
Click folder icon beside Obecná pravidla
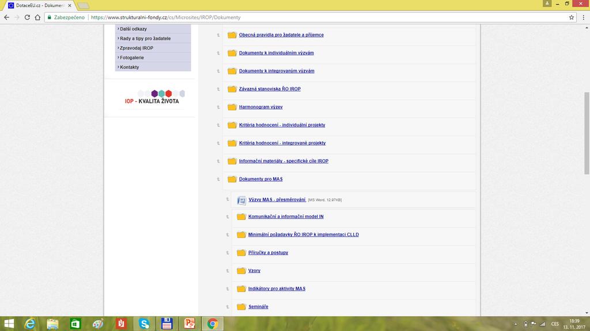point(232,35)
